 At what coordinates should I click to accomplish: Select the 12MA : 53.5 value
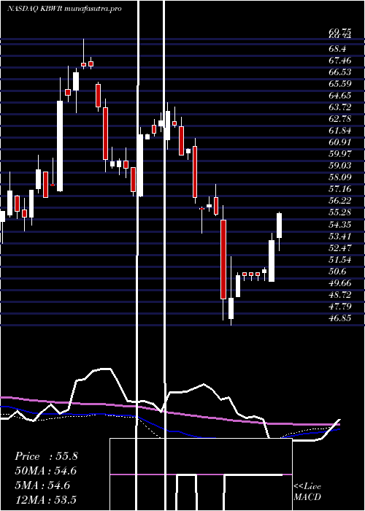pyautogui.click(x=46, y=500)
